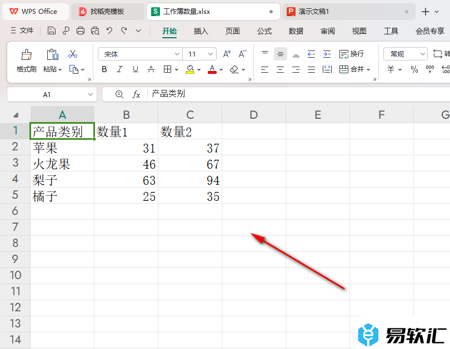Increase indent in the cell
This screenshot has height=349, width=450.
(327, 54)
